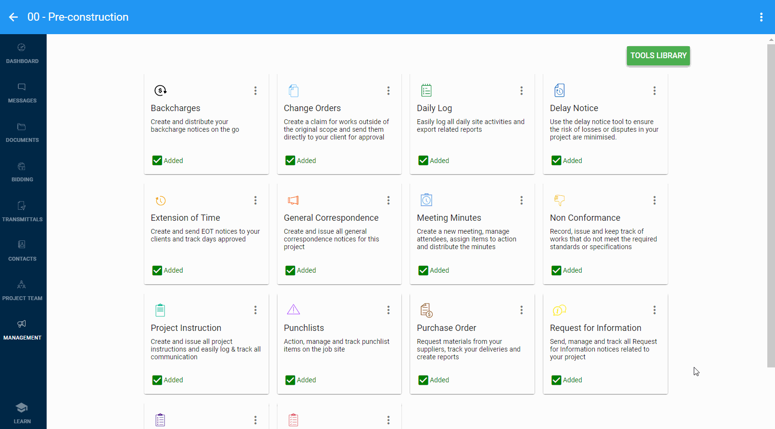Open the Meeting Minutes tool title

click(449, 218)
